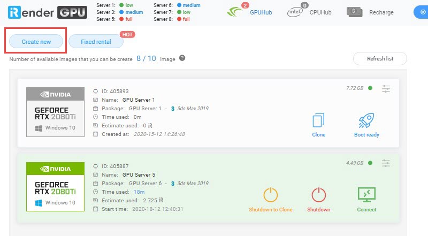
Task: Click the Recharge link
Action: point(381,12)
